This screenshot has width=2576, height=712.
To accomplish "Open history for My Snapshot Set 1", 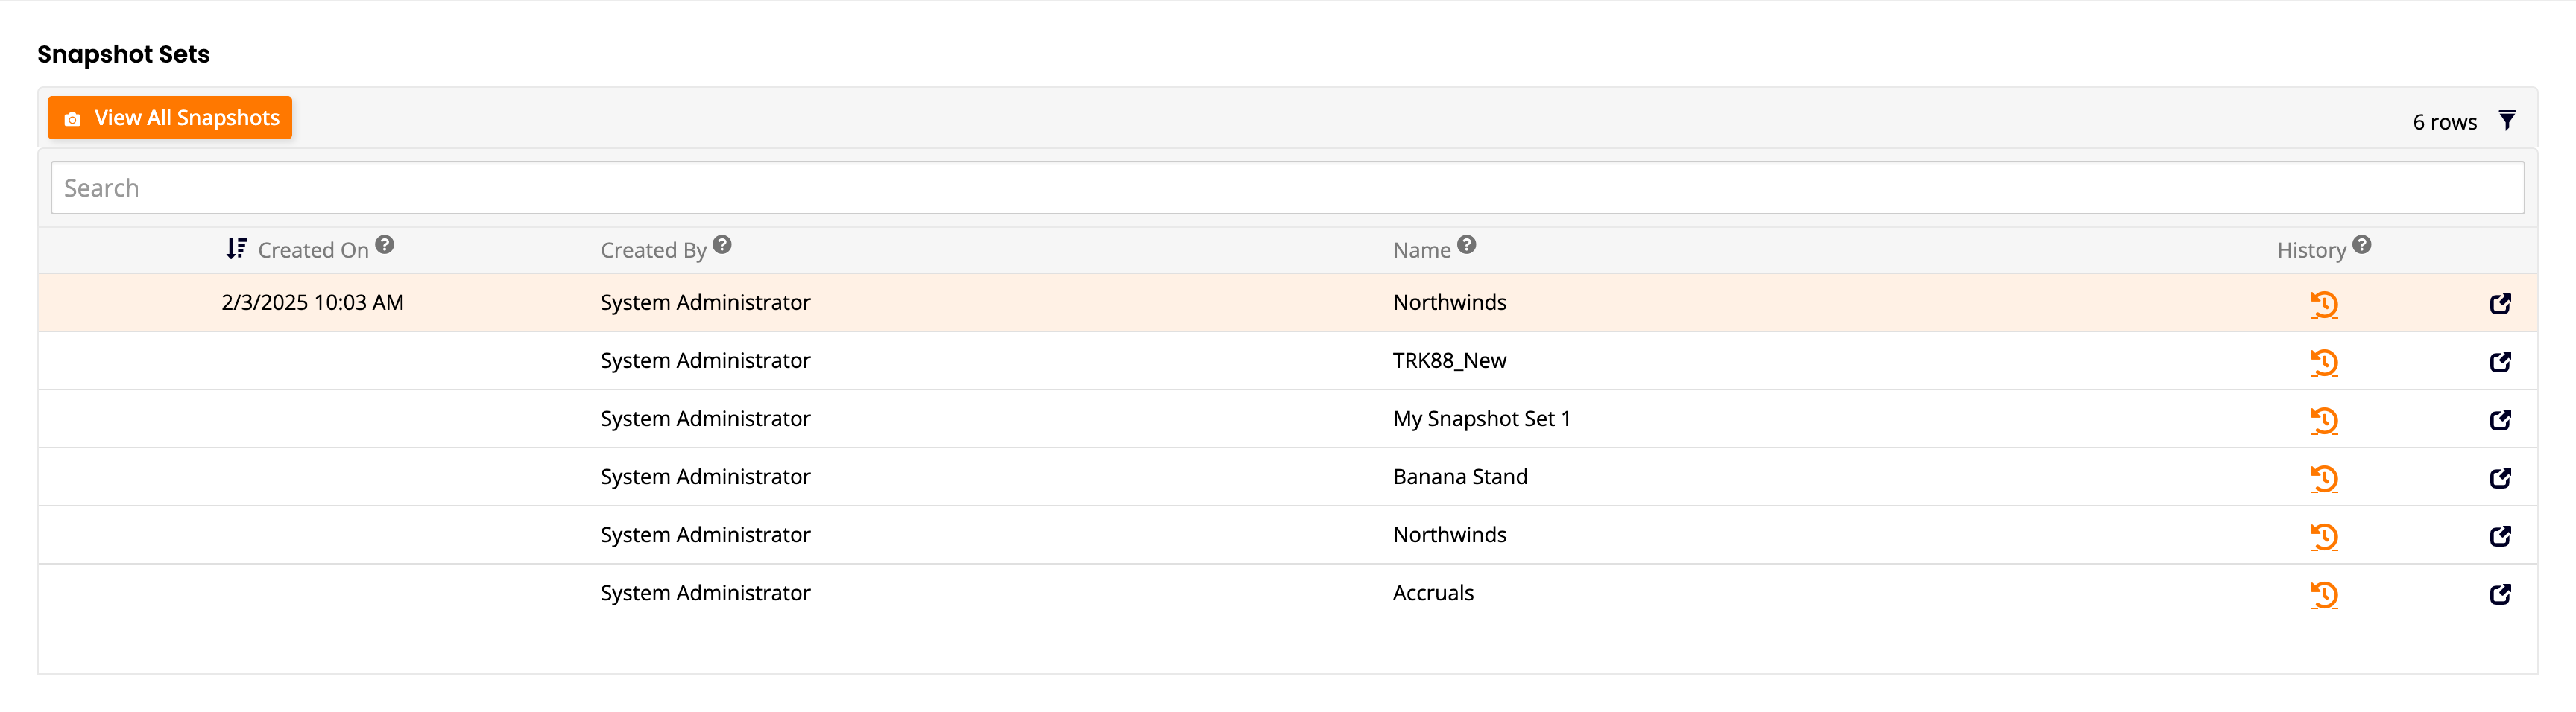I will coord(2323,419).
